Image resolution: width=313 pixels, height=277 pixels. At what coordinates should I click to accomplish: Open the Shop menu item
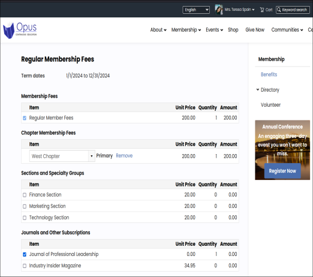point(233,30)
